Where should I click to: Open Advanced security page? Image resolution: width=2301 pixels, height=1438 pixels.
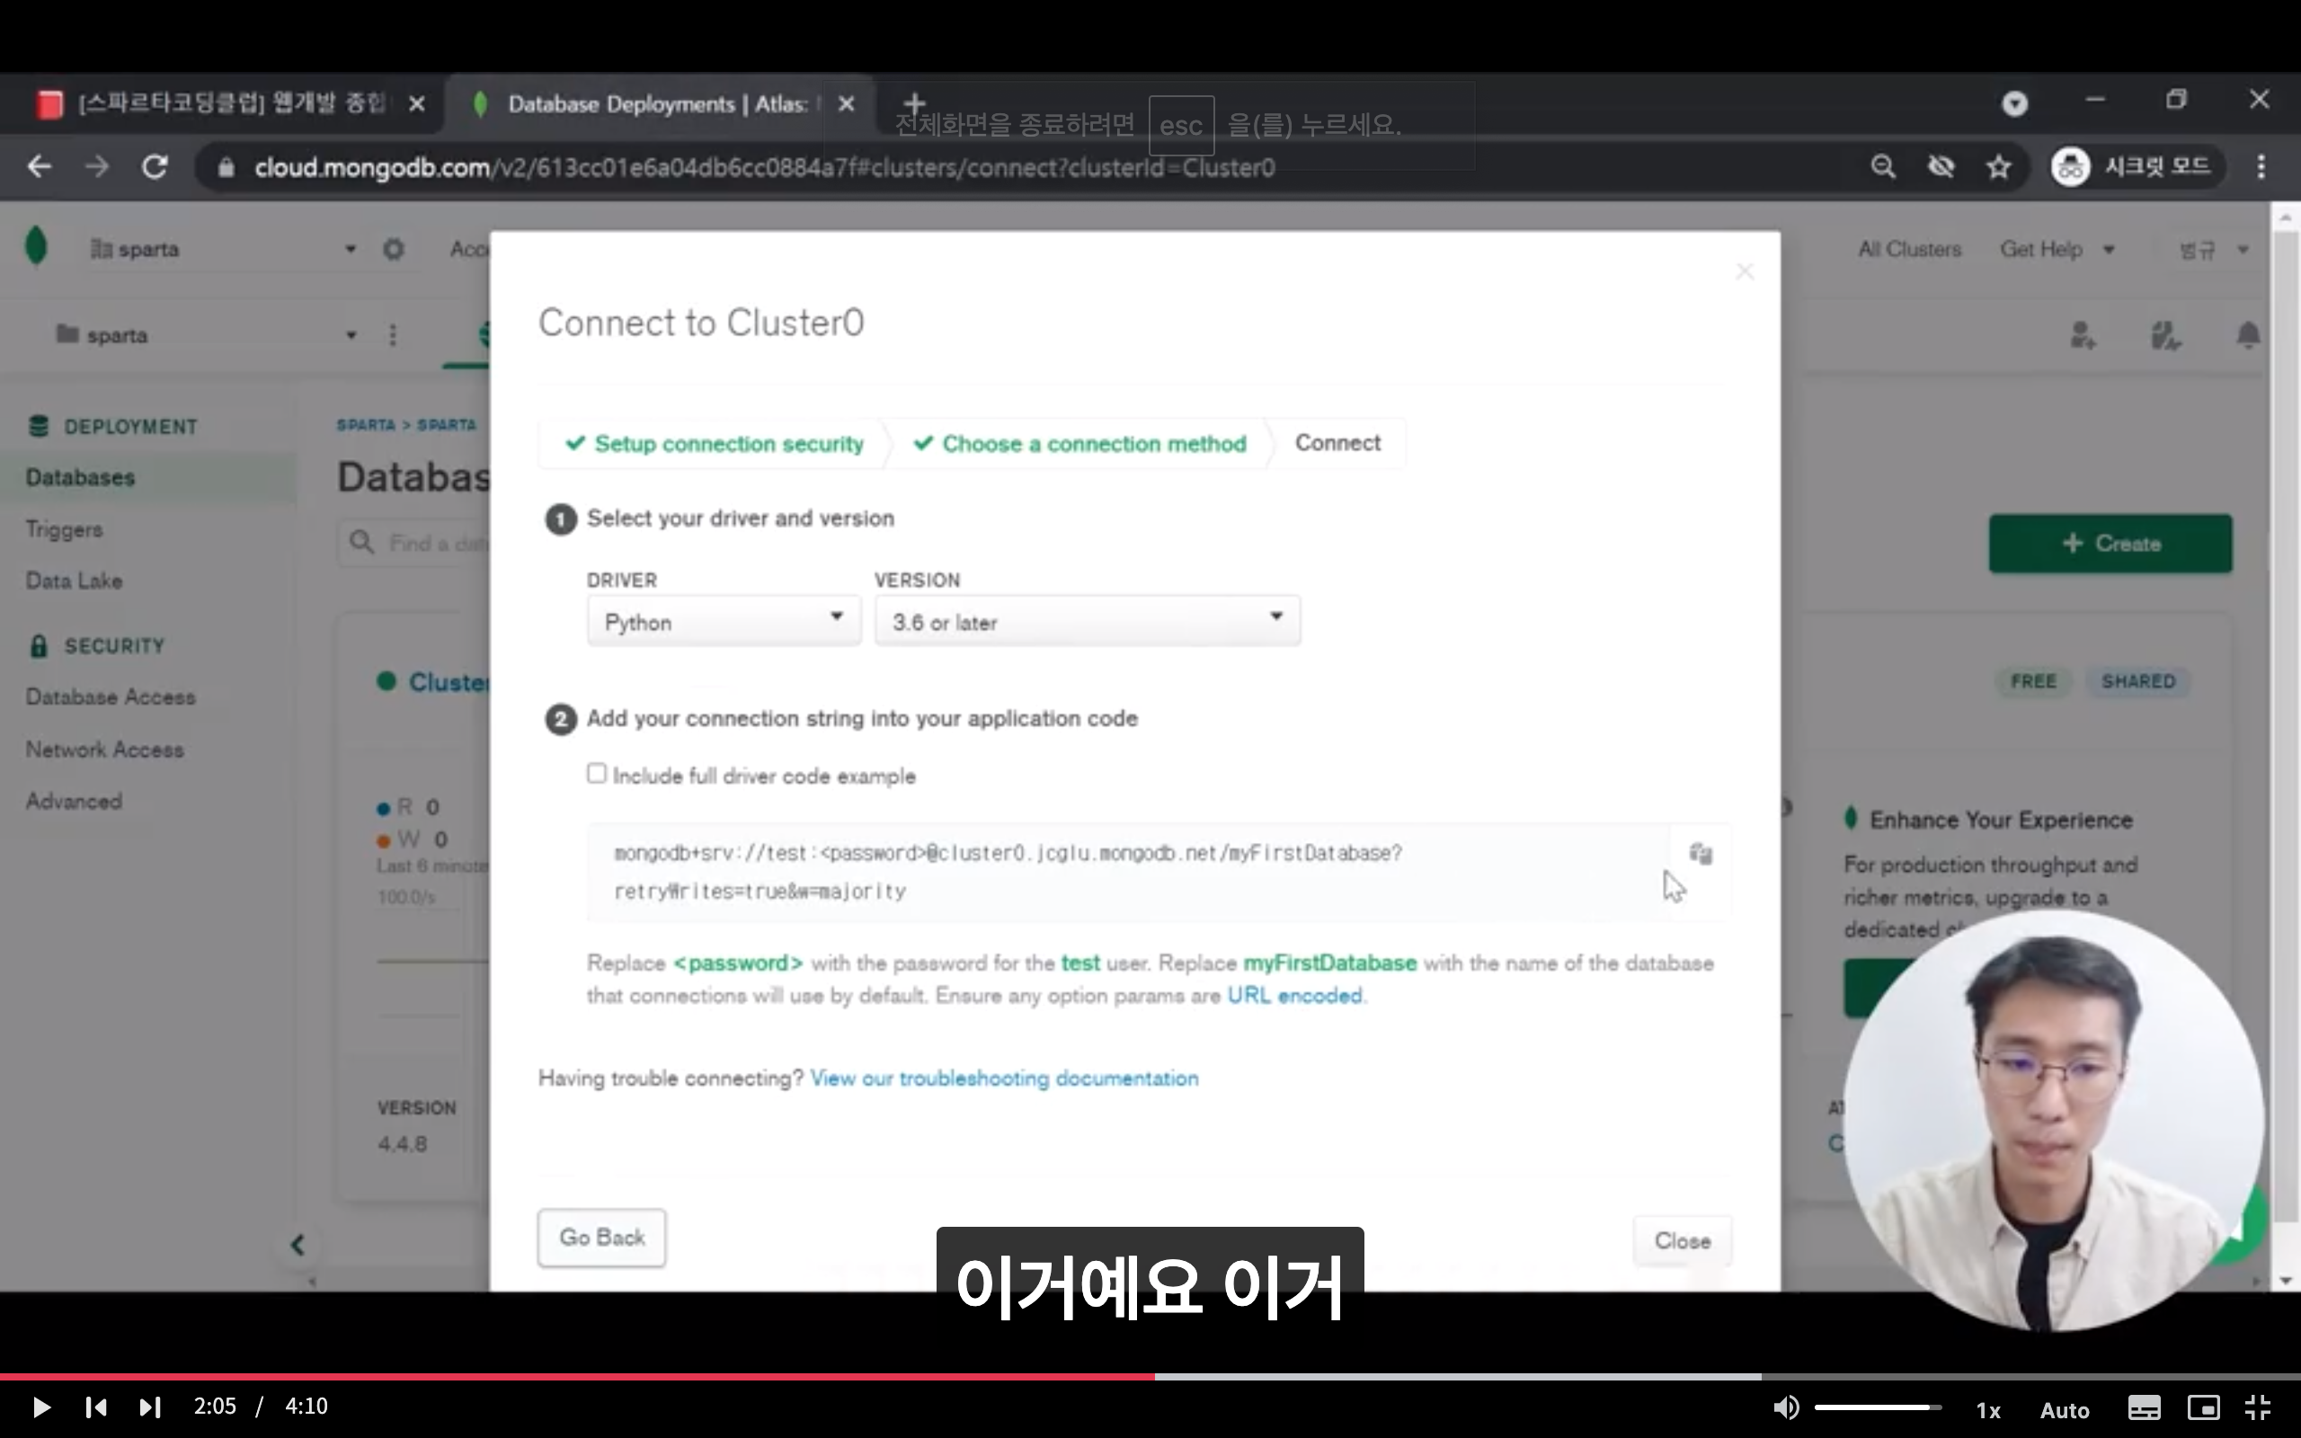pos(75,801)
